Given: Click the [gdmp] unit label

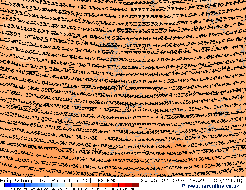Looking at the screenshot, I should click(71, 181).
